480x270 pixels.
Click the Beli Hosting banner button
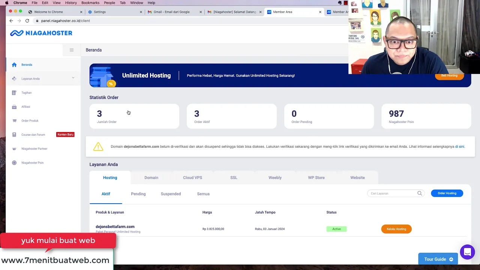click(449, 76)
